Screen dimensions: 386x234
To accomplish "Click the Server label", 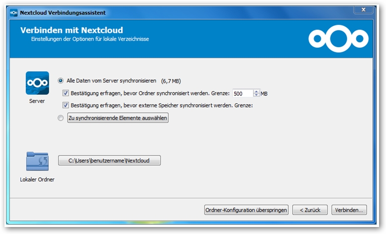I will (x=37, y=101).
